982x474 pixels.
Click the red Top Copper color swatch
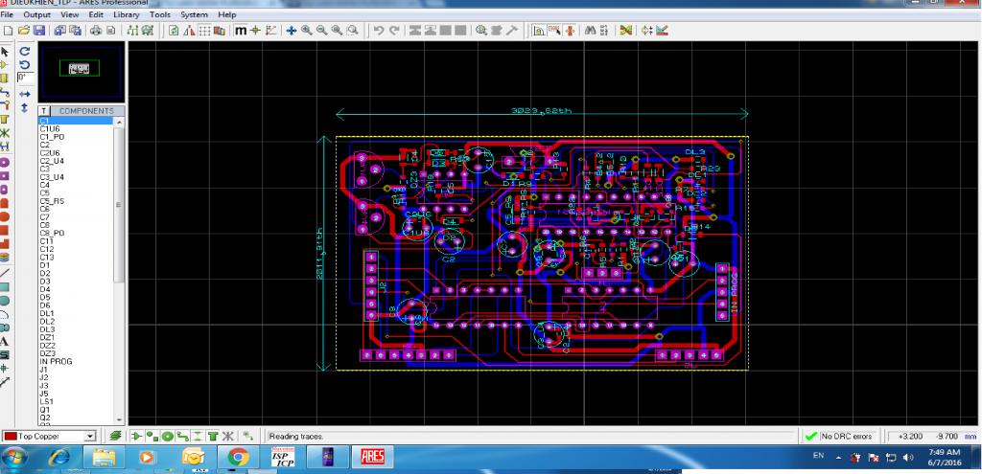tap(11, 437)
